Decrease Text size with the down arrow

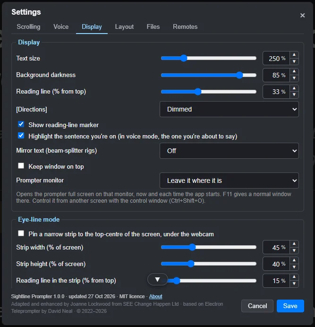[294, 61]
